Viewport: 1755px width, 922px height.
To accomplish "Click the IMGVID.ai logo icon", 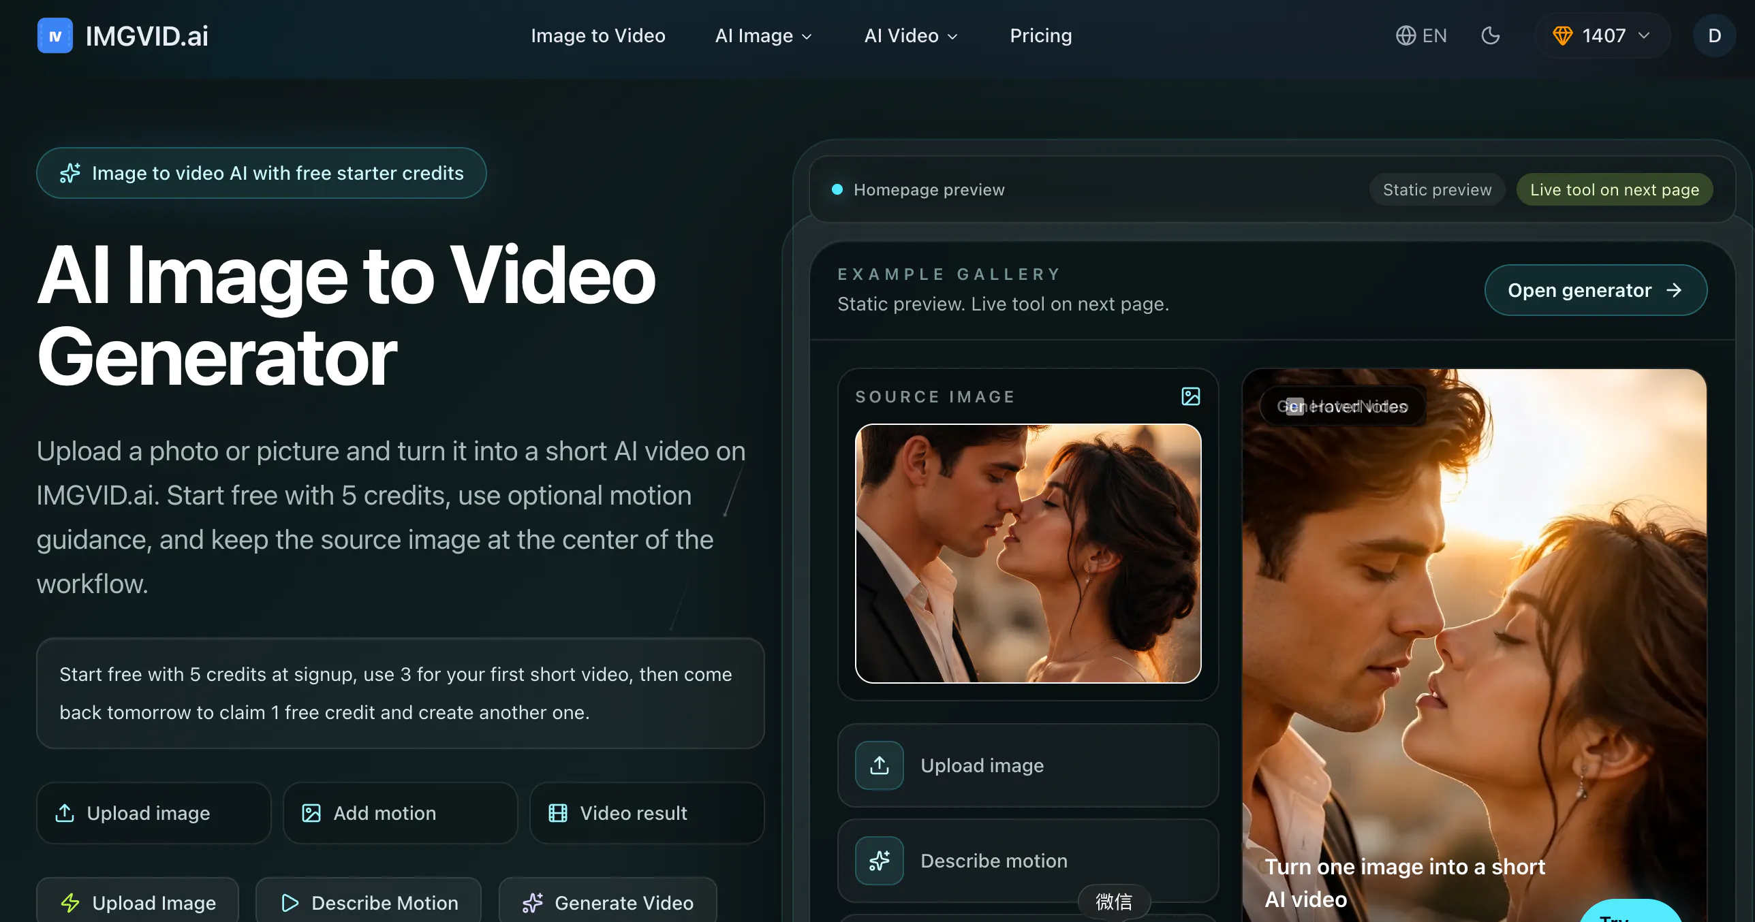I will (x=55, y=35).
